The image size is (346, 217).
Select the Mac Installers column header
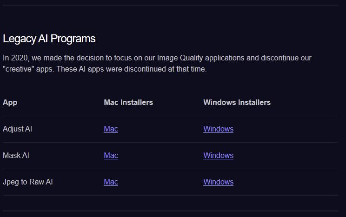(x=128, y=102)
